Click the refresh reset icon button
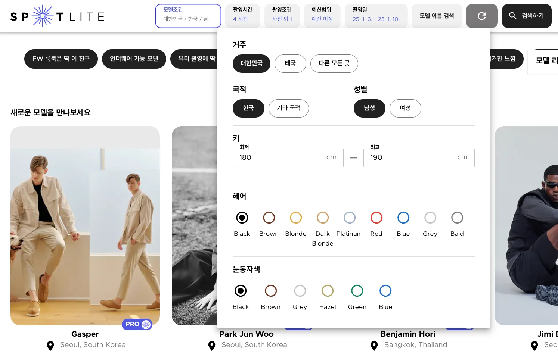This screenshot has height=362, width=558. click(482, 16)
